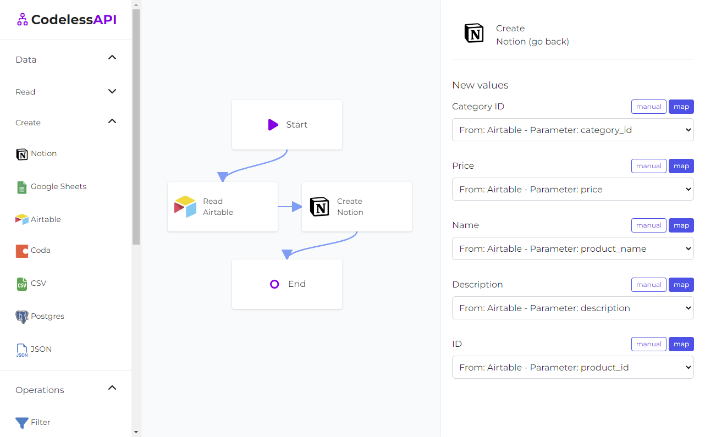
Task: Switch Category ID to map mode
Action: pyautogui.click(x=681, y=107)
